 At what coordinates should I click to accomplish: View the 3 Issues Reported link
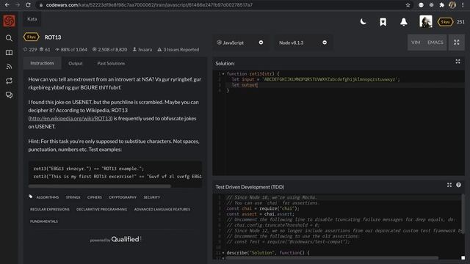point(178,49)
